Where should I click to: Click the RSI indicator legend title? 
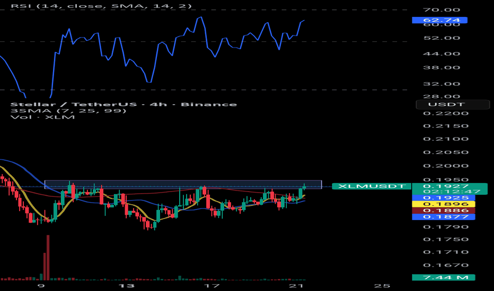click(101, 6)
